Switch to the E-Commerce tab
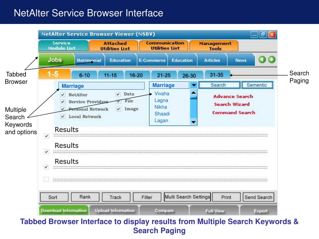 click(x=152, y=60)
